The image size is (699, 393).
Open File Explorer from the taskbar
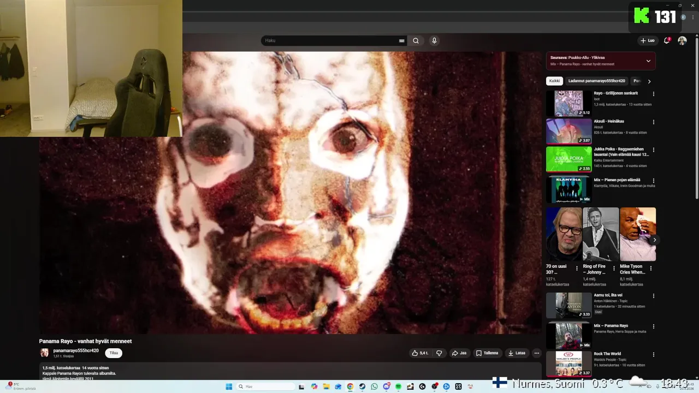click(326, 386)
